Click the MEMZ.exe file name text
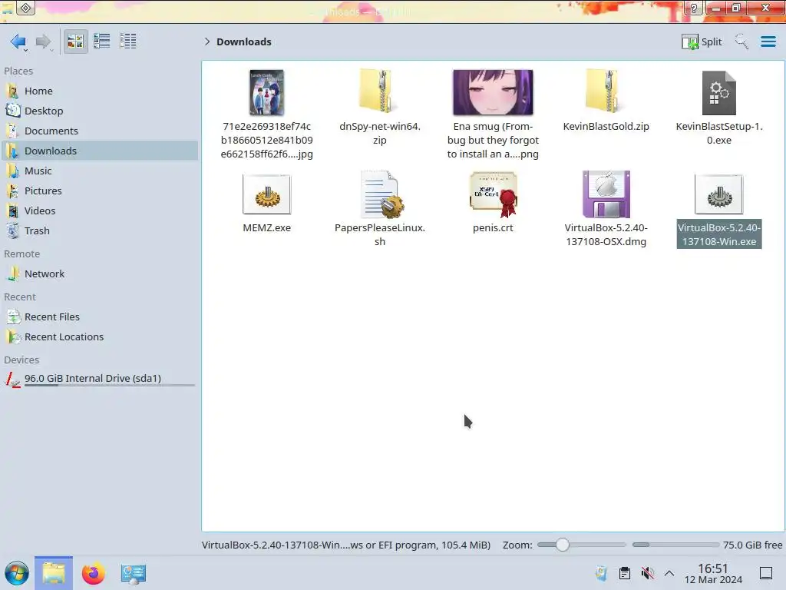 [266, 227]
